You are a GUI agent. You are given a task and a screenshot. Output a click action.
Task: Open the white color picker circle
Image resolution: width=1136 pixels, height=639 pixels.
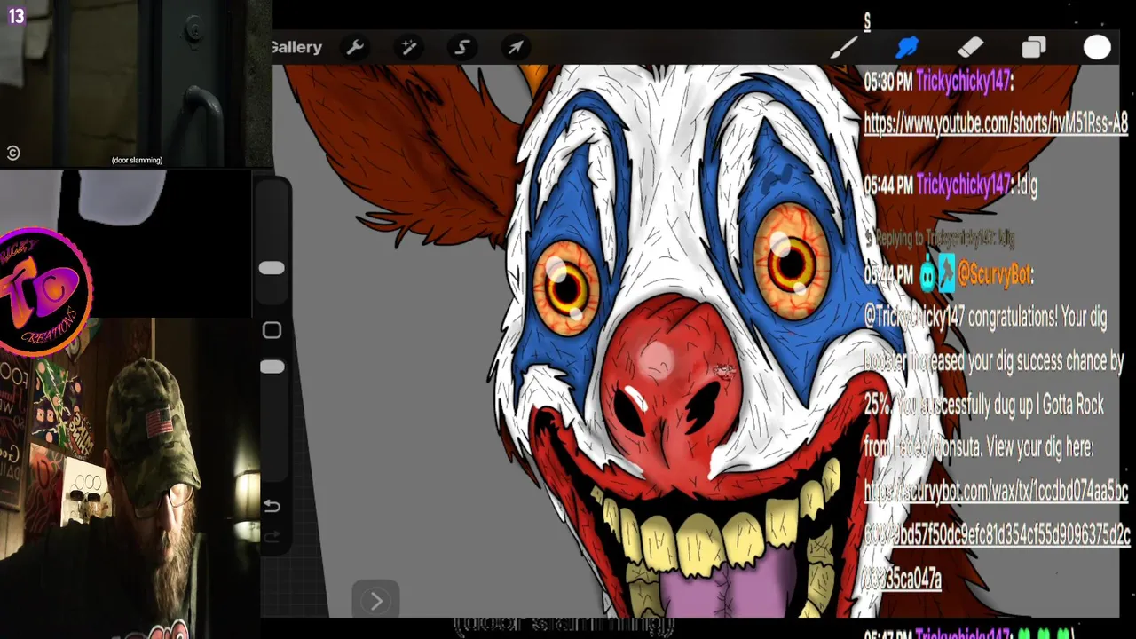coord(1097,48)
